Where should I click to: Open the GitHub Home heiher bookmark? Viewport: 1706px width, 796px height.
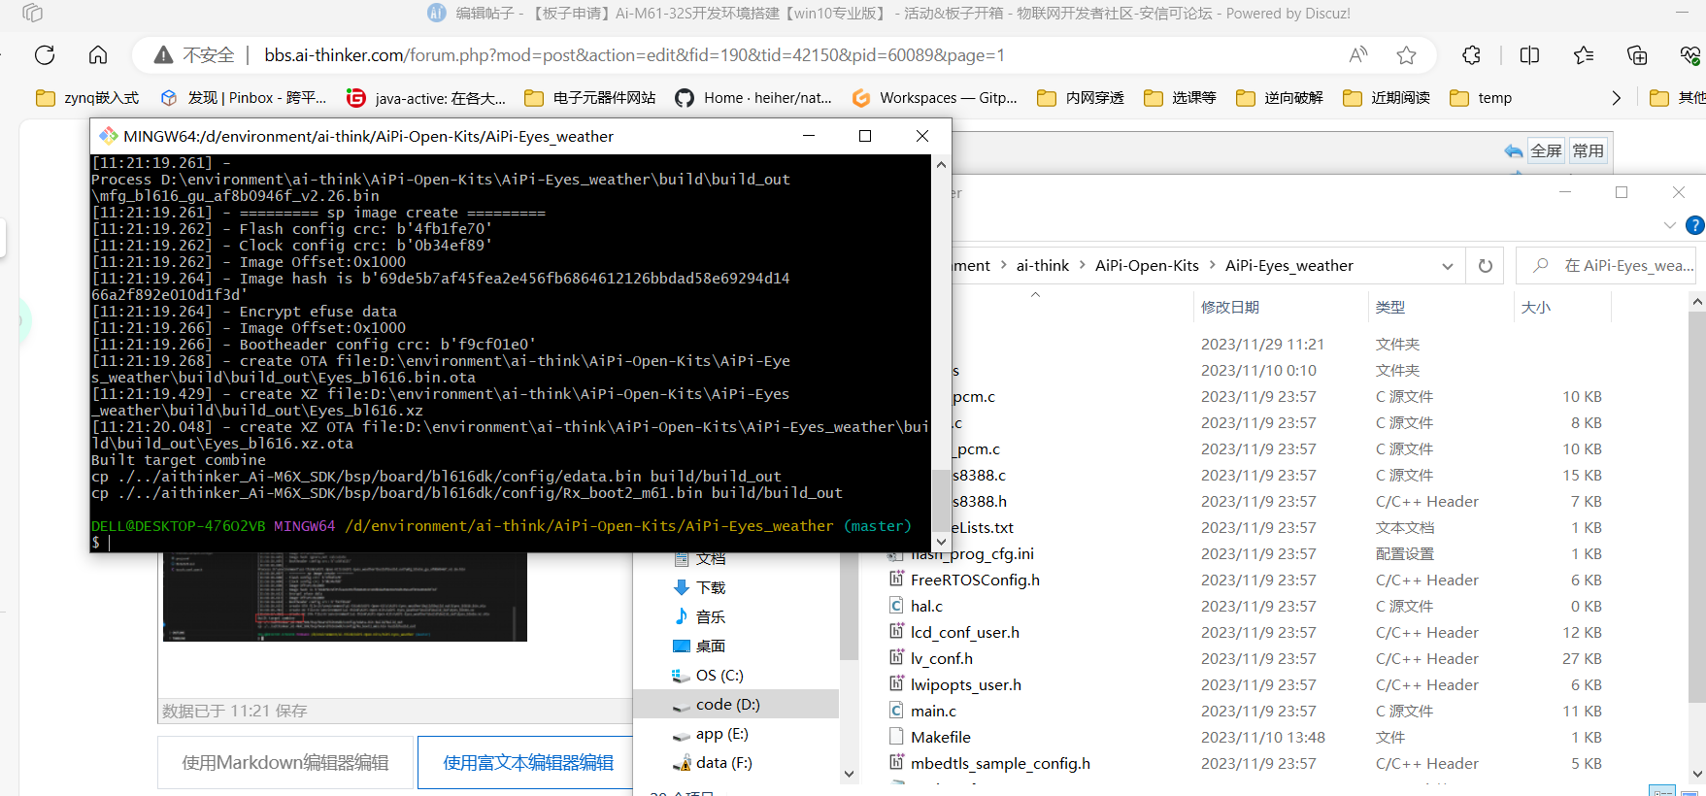[x=753, y=98]
